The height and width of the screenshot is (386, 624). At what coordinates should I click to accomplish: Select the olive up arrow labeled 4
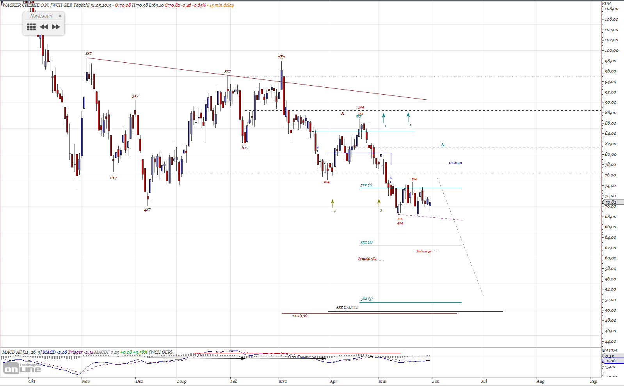[x=332, y=204]
